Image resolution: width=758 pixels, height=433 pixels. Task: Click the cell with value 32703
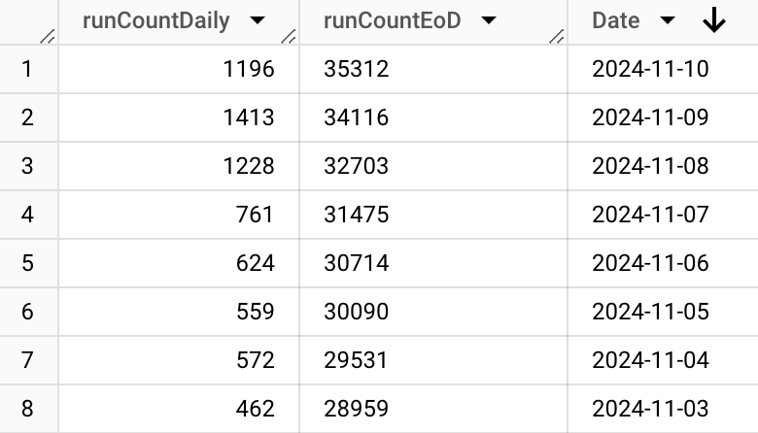433,166
